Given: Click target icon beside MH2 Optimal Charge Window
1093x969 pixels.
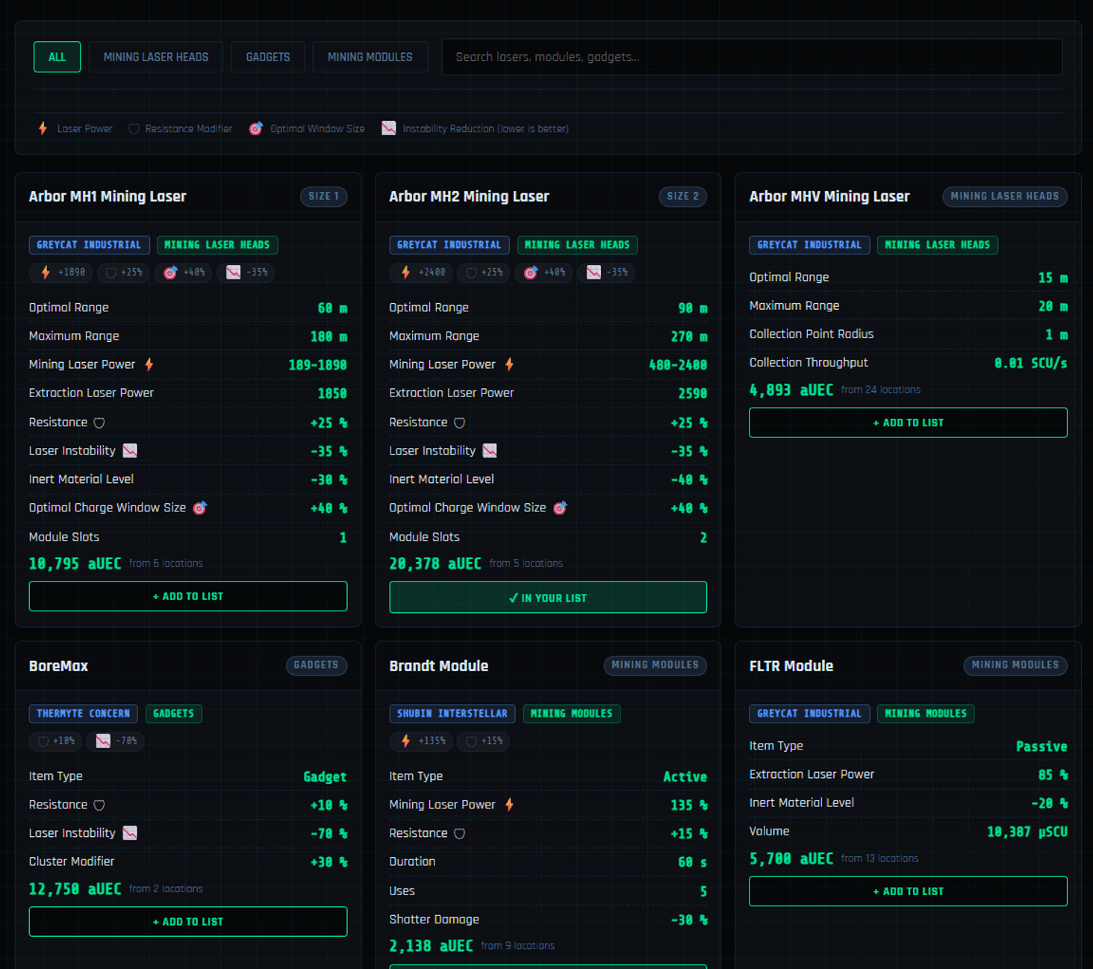Looking at the screenshot, I should 560,508.
